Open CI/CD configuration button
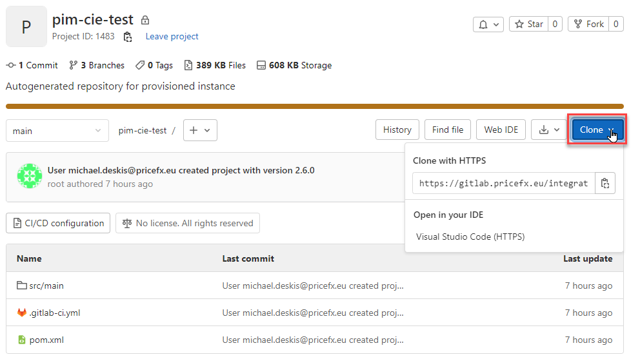Viewport: 640px width, 359px height. point(58,223)
